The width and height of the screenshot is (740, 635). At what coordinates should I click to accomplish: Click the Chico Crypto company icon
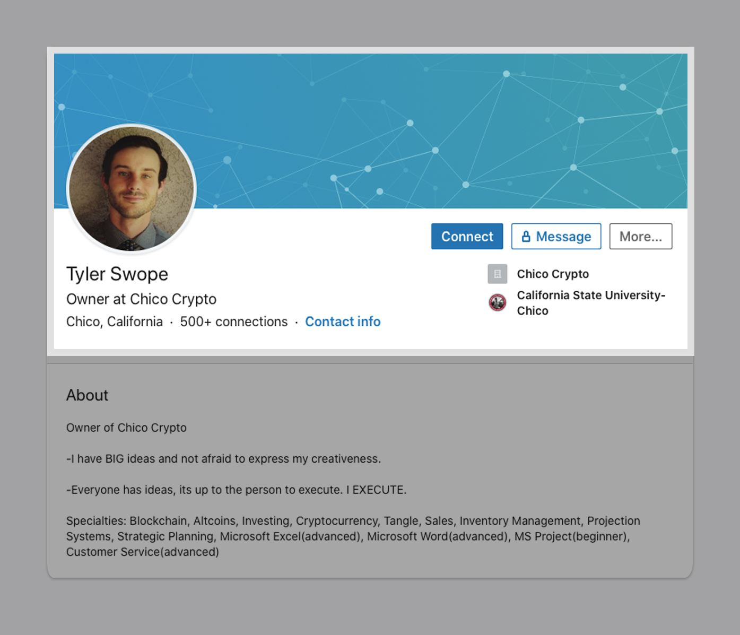point(497,274)
